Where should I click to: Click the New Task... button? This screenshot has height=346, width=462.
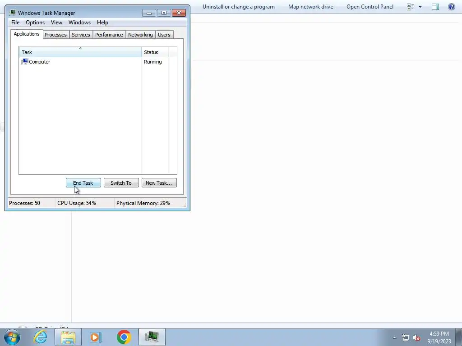tap(159, 183)
